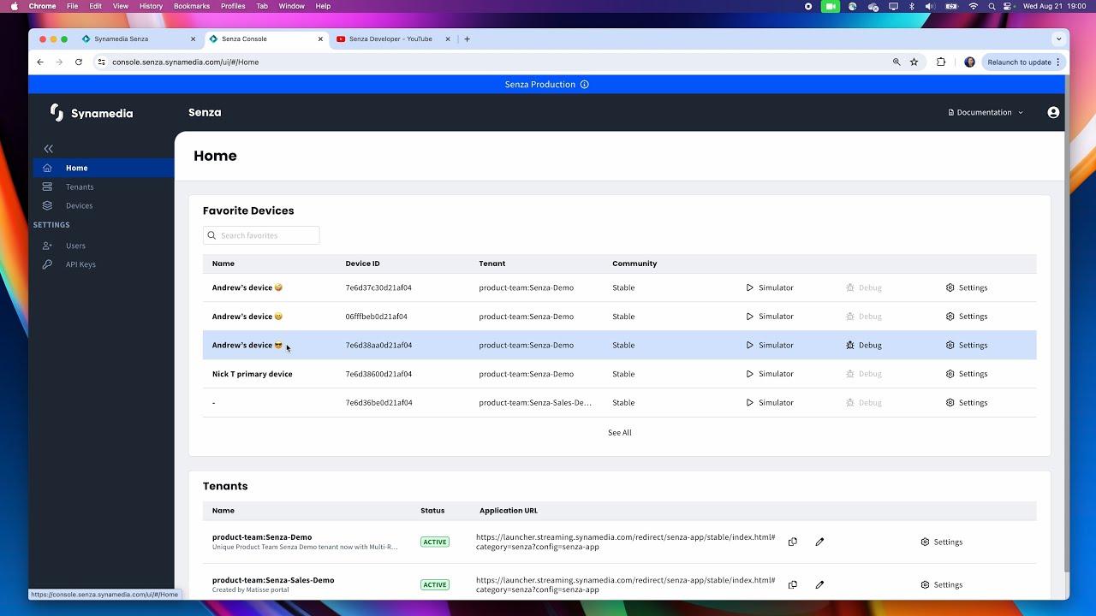Click Device ID 06fffbeb0d21af04
The width and height of the screenshot is (1096, 616).
click(377, 317)
